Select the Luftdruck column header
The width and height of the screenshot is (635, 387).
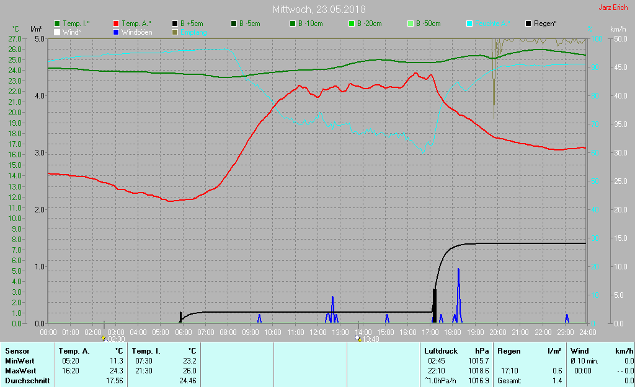tap(440, 350)
